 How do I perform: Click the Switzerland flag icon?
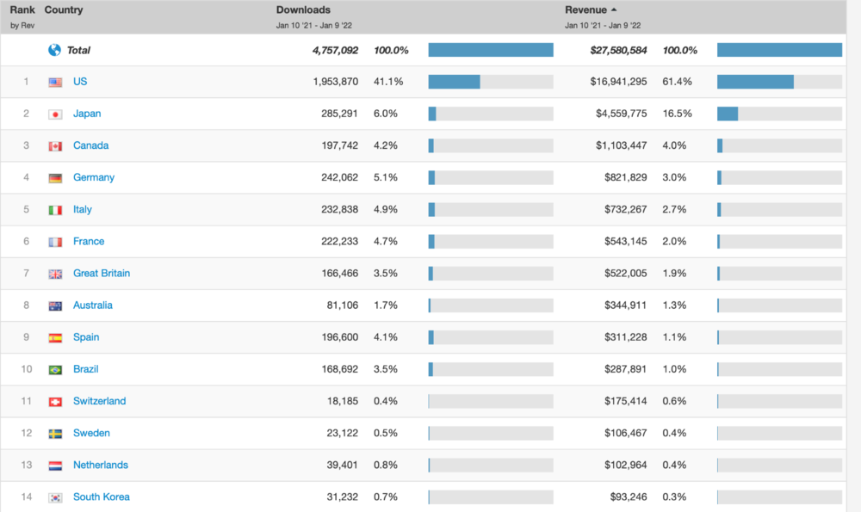click(55, 402)
